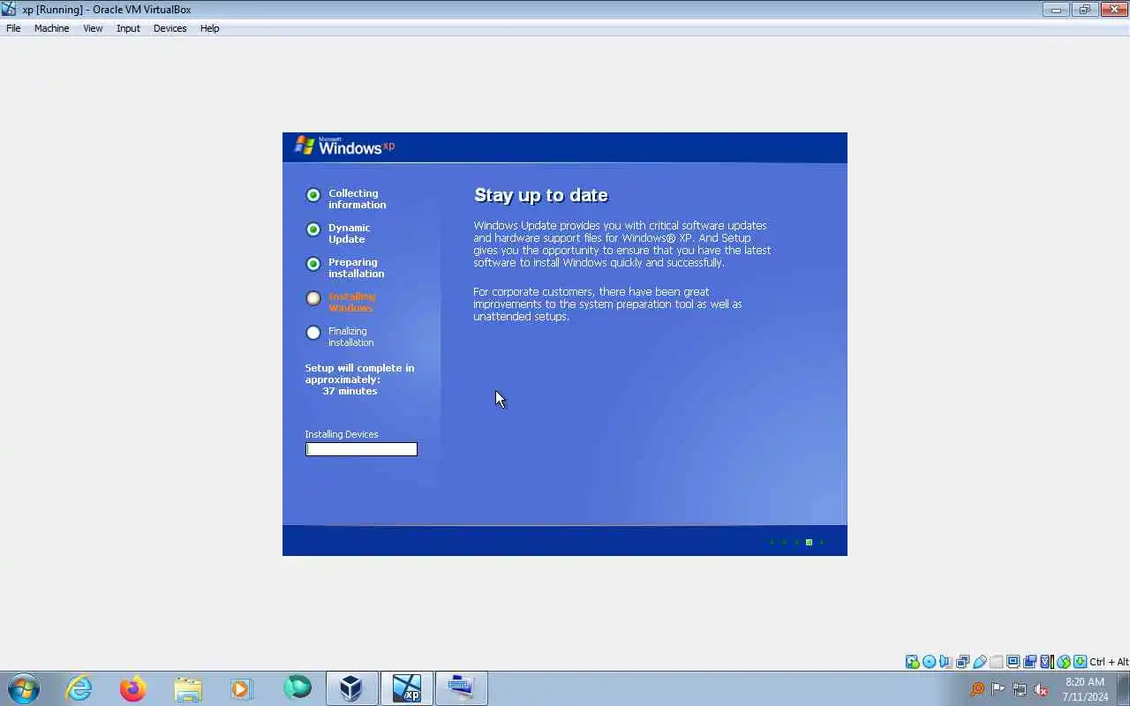The height and width of the screenshot is (706, 1130).
Task: Click the VirtualBox window title icon
Action: 9,9
